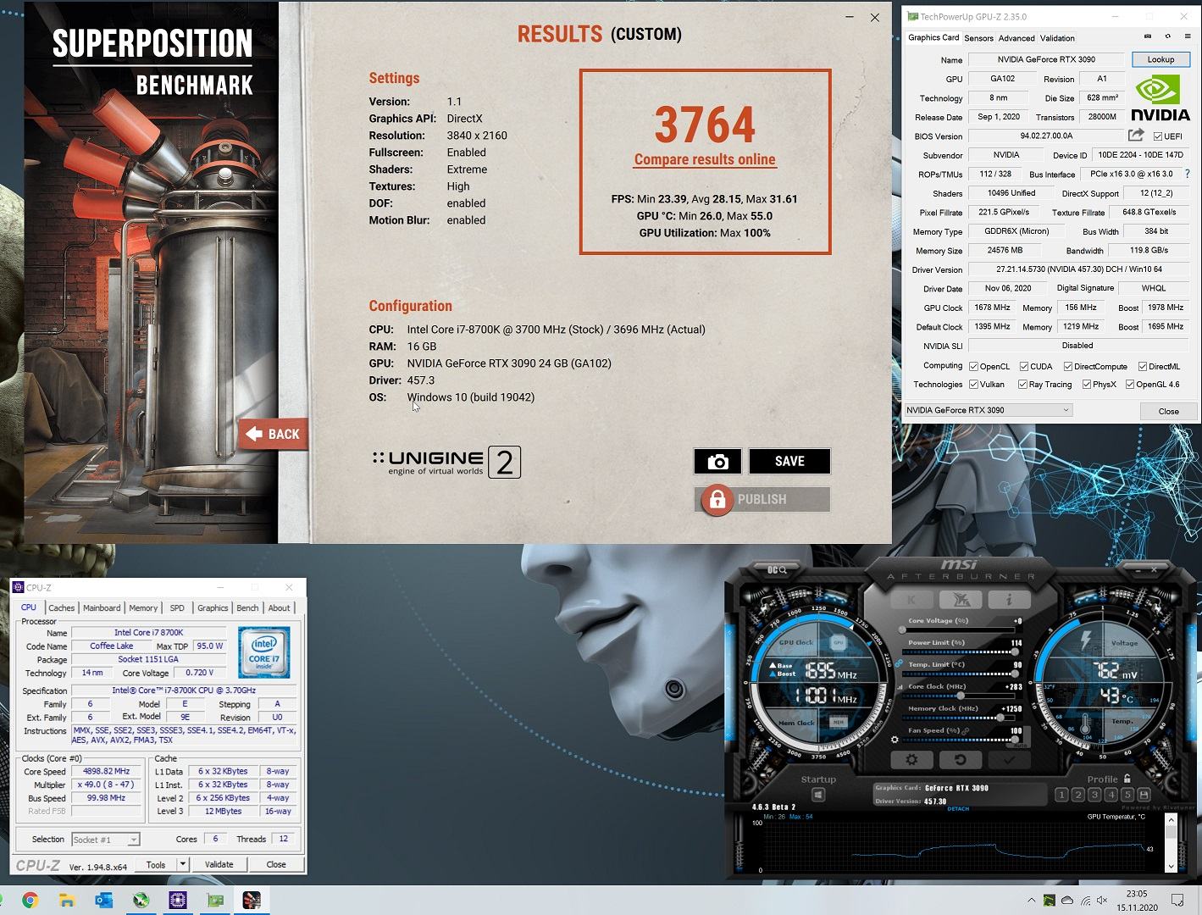Open the taskbar clock showing 23:05
The image size is (1202, 915).
click(1137, 900)
